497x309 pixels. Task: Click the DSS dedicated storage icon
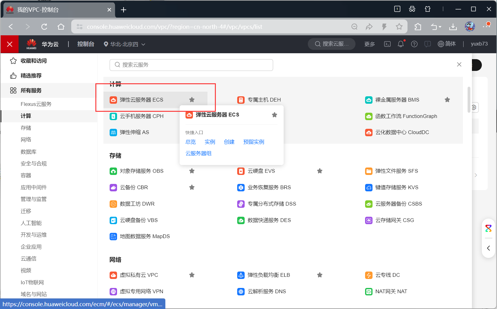[241, 204]
